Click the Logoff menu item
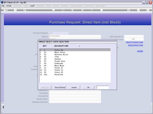Screen dimensions: 153x114 (32, 6)
